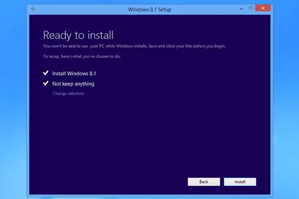Image resolution: width=299 pixels, height=199 pixels.
Task: Select the 'Install Windows 8.1' text
Action: coord(74,73)
